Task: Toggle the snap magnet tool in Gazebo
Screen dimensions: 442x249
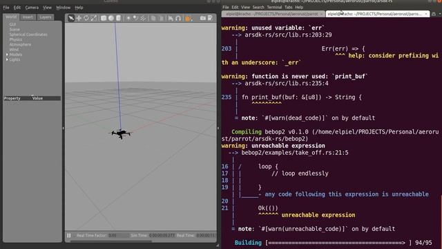Action: pyautogui.click(x=178, y=18)
